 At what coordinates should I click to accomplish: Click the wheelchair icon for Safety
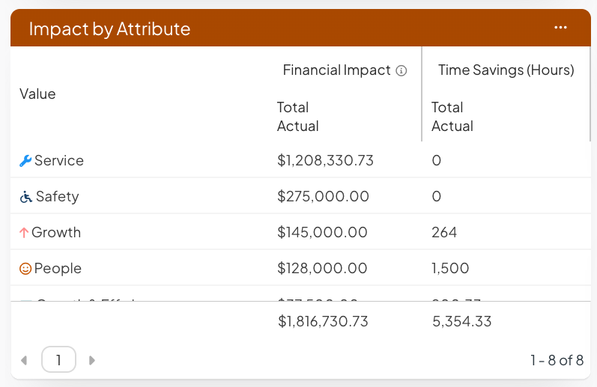click(x=25, y=197)
